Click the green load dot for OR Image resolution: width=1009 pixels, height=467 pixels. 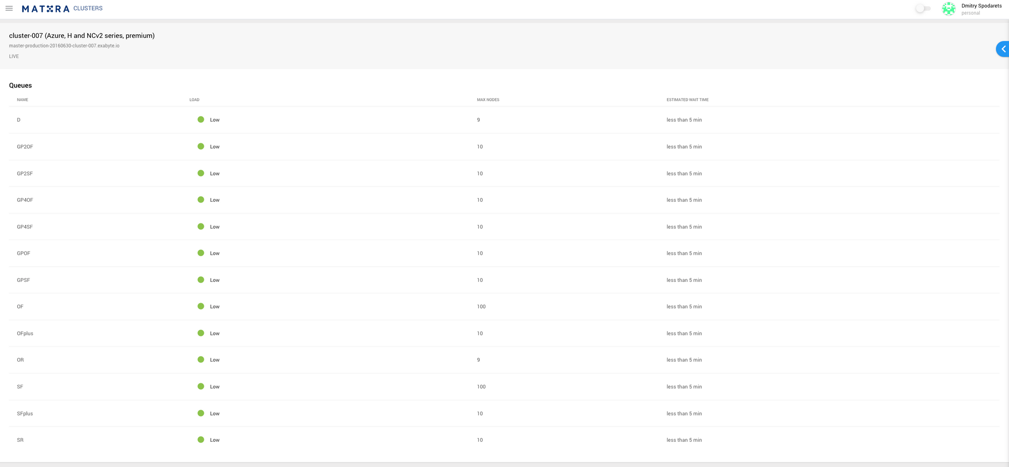point(201,360)
